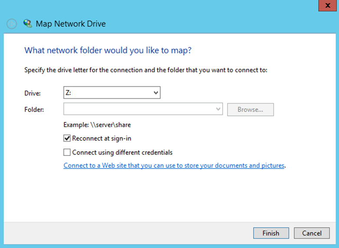Viewport: 339px width, 248px height.
Task: Open the 'Connect to a Web site' link
Action: [x=174, y=165]
